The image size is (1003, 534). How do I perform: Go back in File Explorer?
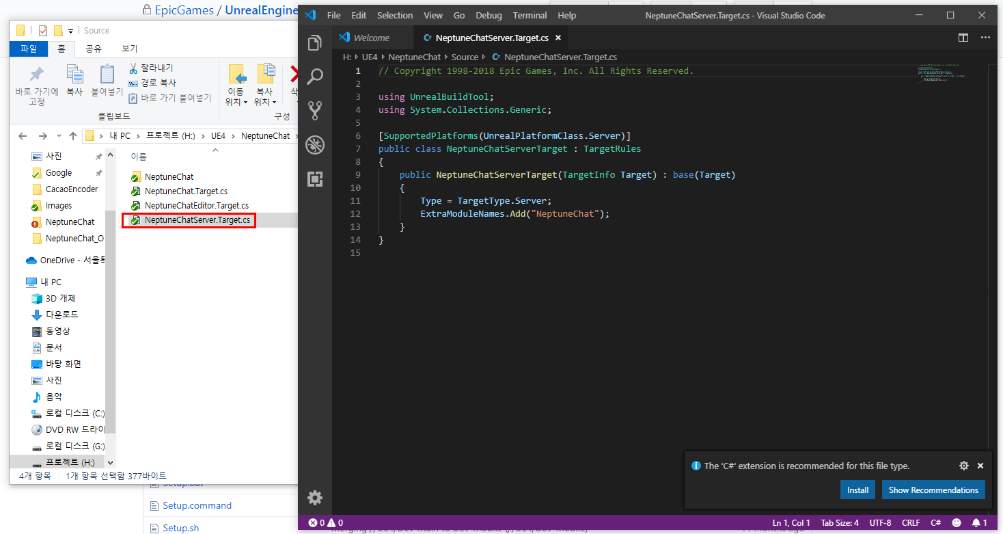(x=22, y=136)
